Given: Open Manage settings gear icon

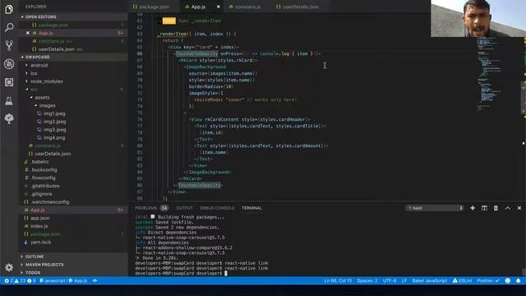Looking at the screenshot, I should [x=9, y=267].
